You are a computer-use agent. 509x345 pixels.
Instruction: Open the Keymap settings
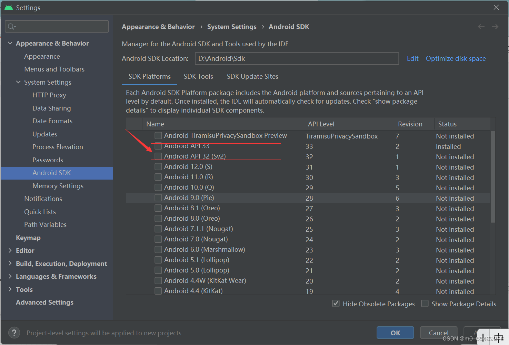28,238
